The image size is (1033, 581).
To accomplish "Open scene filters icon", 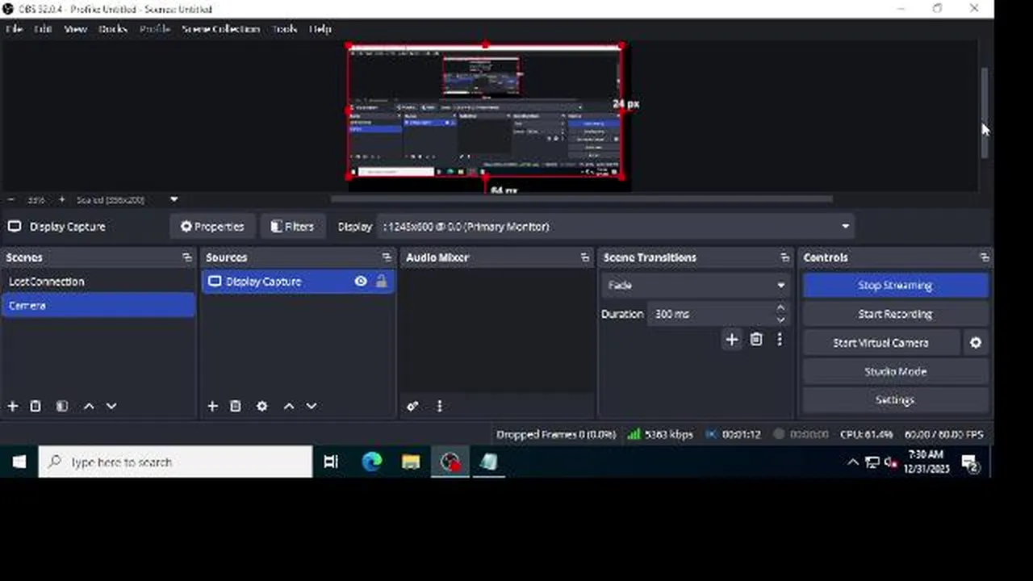I will [62, 406].
